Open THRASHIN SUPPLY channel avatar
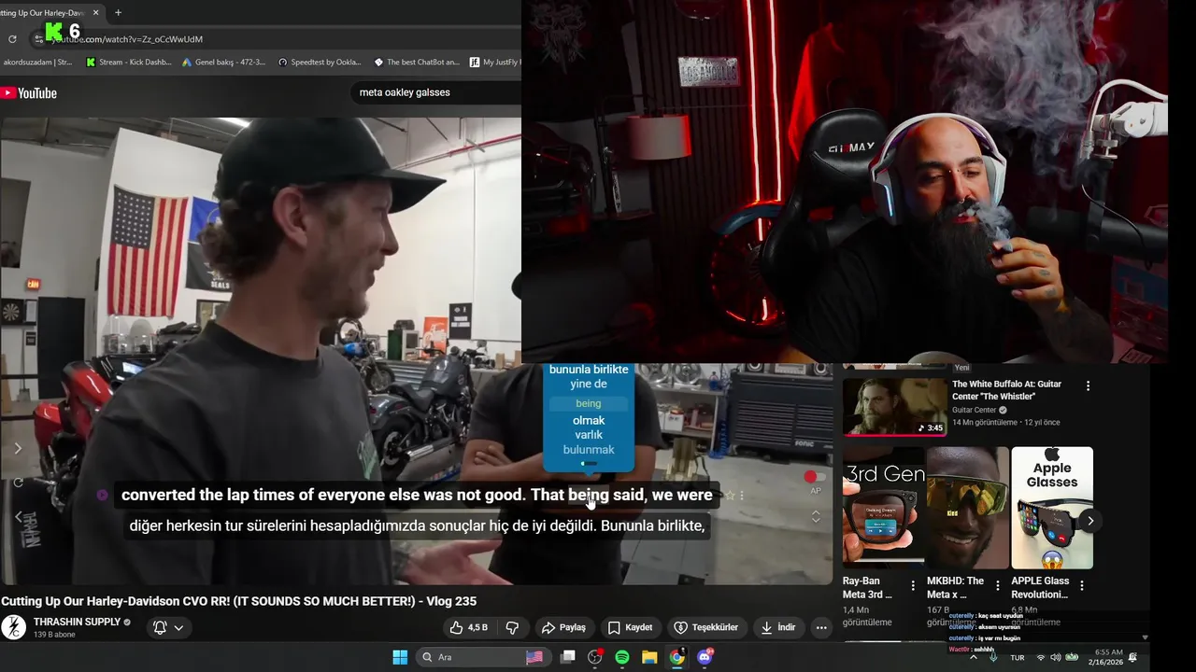The height and width of the screenshot is (672, 1196). click(13, 627)
